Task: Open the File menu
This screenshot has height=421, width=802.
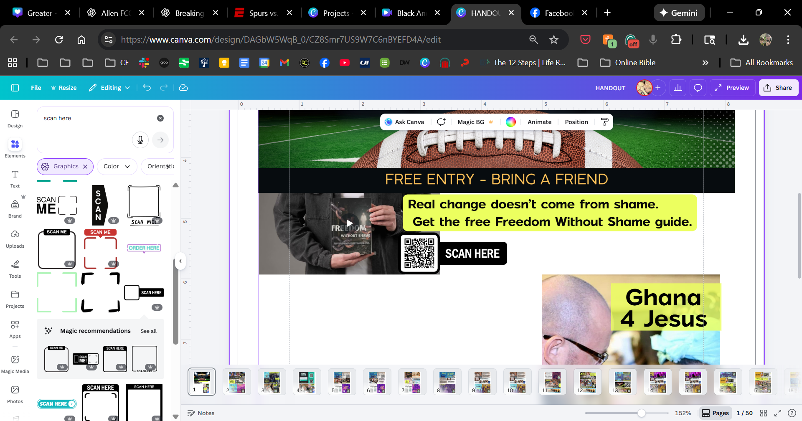Action: point(36,88)
